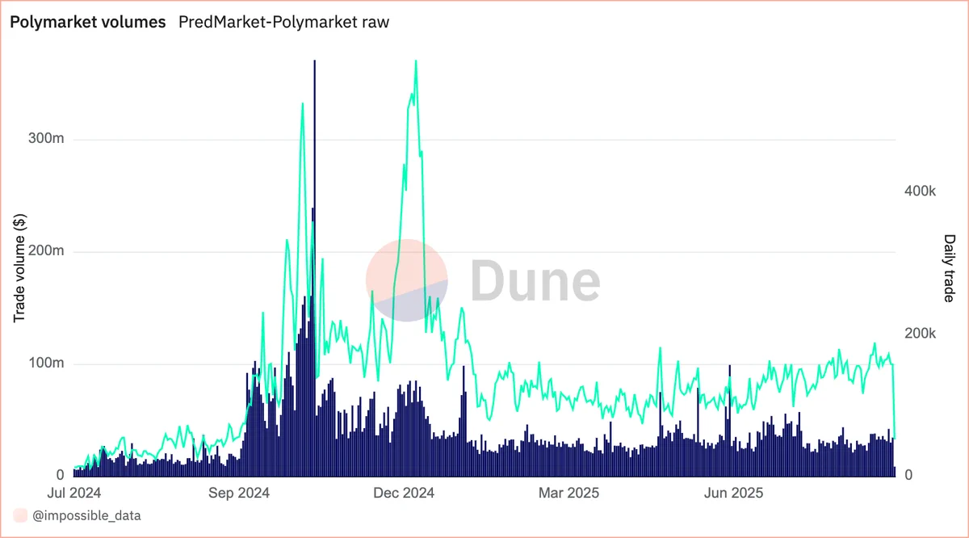The height and width of the screenshot is (538, 969).
Task: Click the 'Daily trade' right axis title
Action: coord(949,268)
